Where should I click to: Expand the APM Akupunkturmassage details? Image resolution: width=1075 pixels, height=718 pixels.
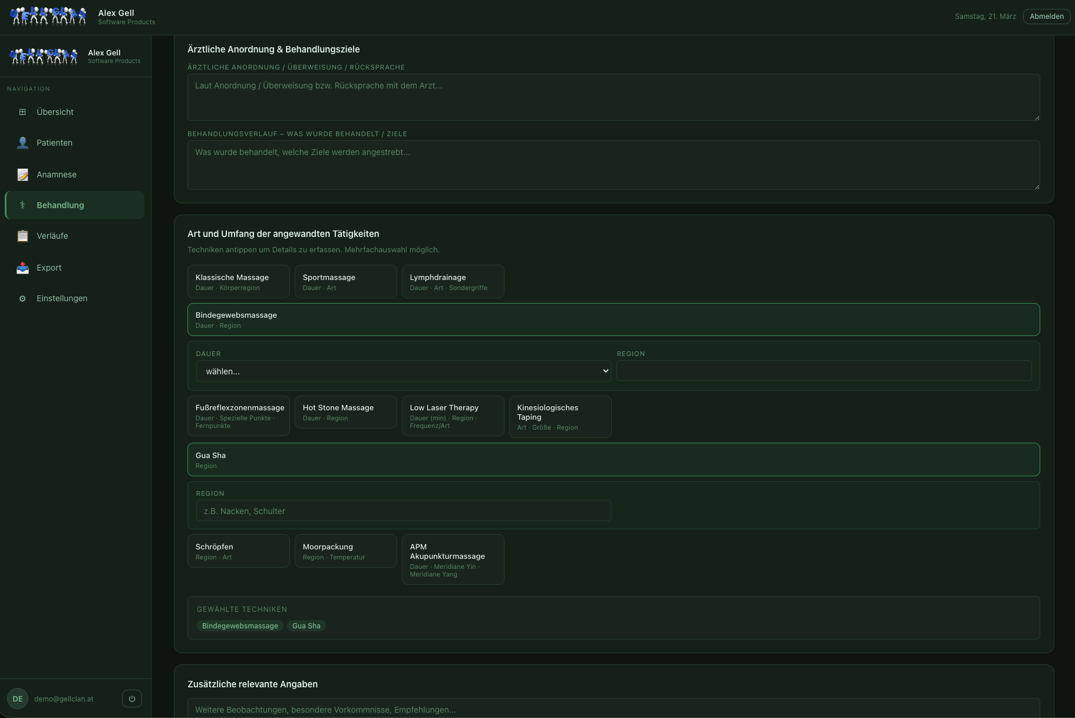pyautogui.click(x=453, y=559)
